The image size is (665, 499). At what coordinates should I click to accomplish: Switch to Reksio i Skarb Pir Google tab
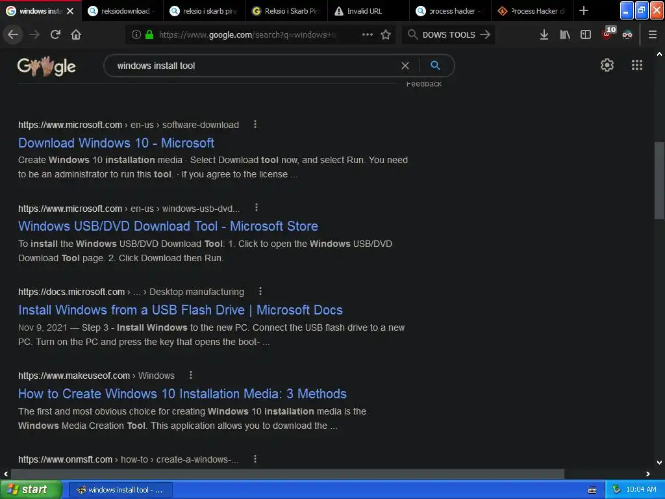(286, 11)
